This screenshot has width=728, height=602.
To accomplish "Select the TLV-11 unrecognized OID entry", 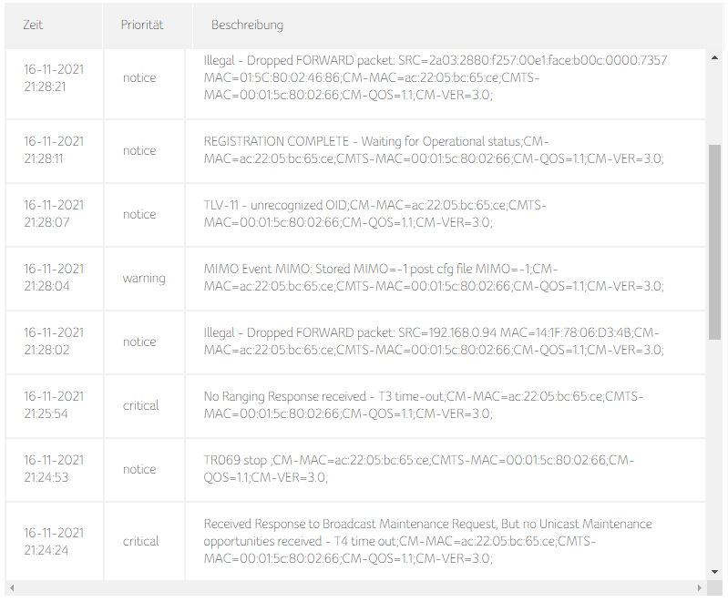I will tap(374, 214).
